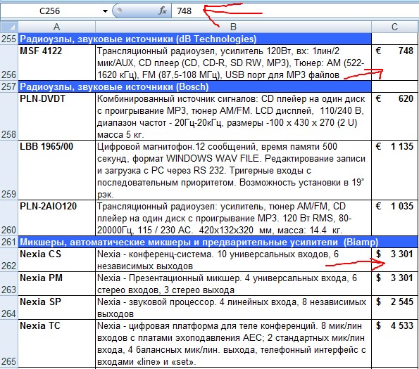The height and width of the screenshot is (369, 419).
Task: Click the PLN-DVDT description cell
Action: (x=233, y=117)
